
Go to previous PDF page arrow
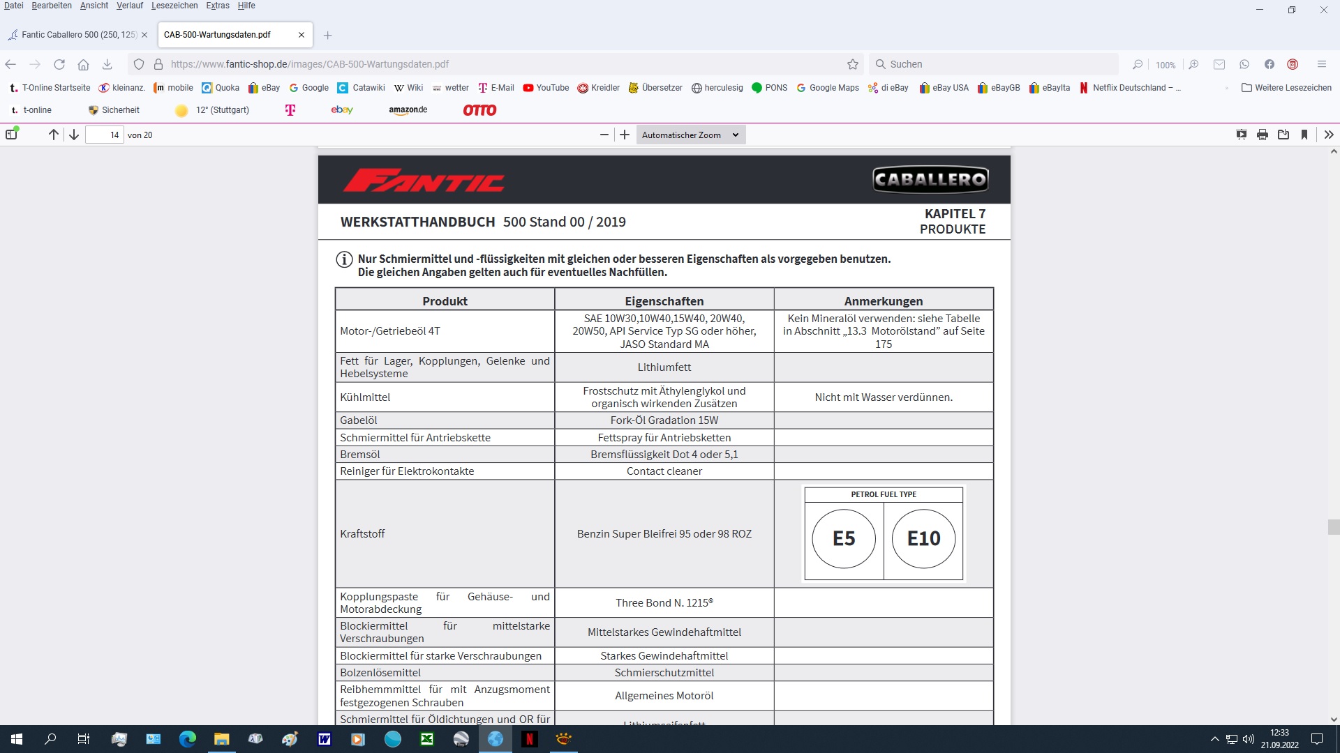pyautogui.click(x=54, y=135)
